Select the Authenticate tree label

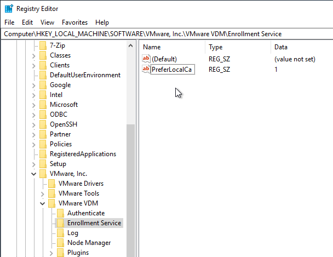tap(86, 213)
